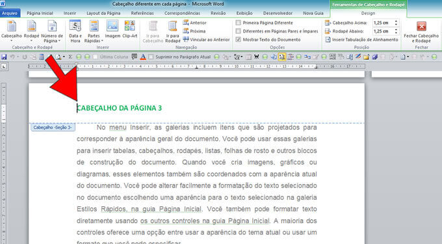This screenshot has width=442, height=244.
Task: Click the word Inserir in the first paragraph line
Action: tap(140, 128)
